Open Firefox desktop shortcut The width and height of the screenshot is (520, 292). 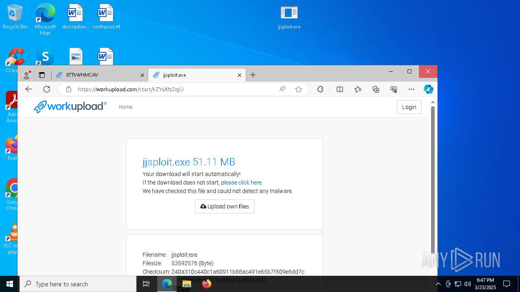tap(12, 148)
